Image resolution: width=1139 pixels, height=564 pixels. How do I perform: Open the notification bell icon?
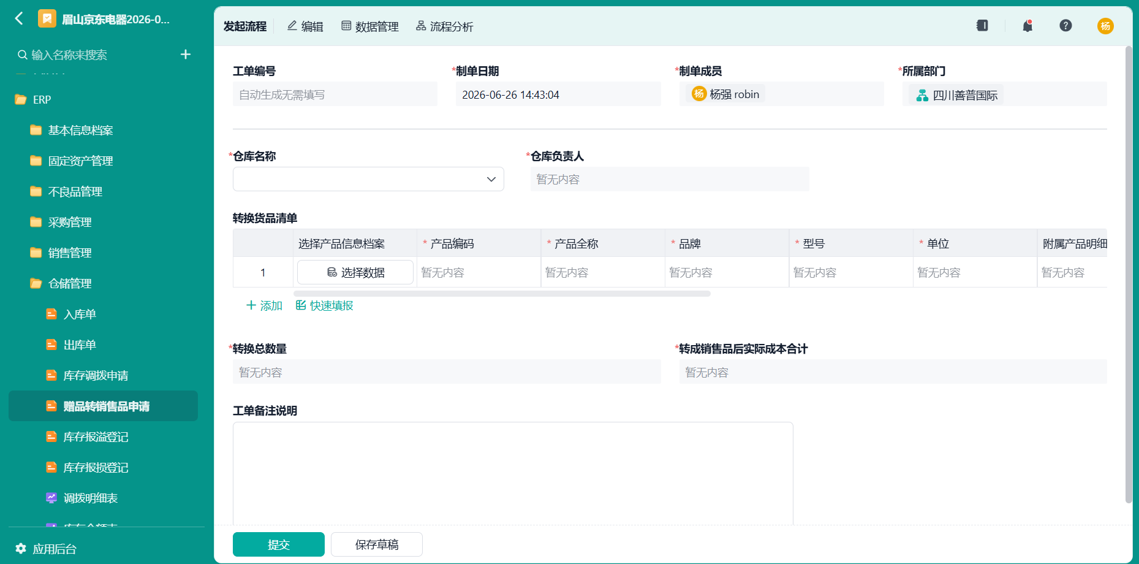1027,26
